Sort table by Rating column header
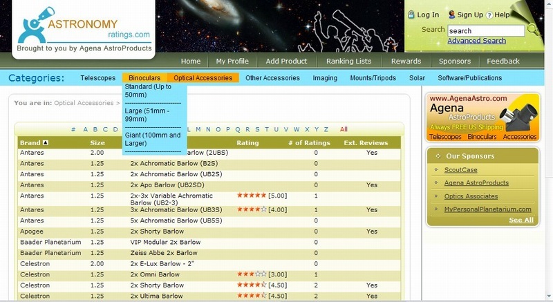Screen dimensions: 553x302 click(x=247, y=143)
